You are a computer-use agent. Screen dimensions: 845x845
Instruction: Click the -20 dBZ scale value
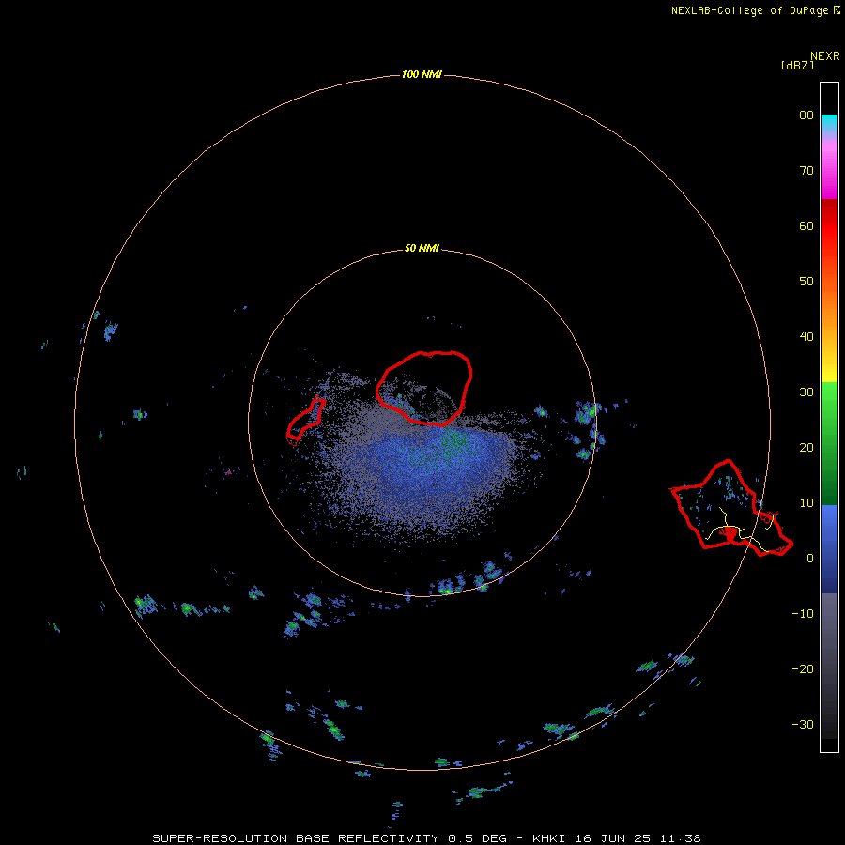(803, 669)
